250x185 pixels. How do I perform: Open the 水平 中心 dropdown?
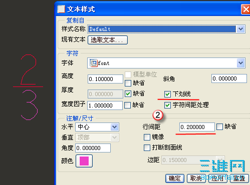coord(115,127)
